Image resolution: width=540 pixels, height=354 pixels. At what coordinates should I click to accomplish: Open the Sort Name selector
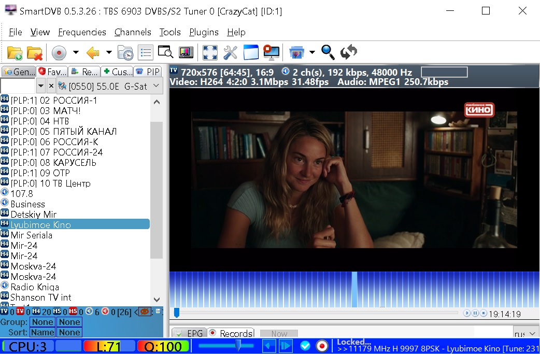42,332
